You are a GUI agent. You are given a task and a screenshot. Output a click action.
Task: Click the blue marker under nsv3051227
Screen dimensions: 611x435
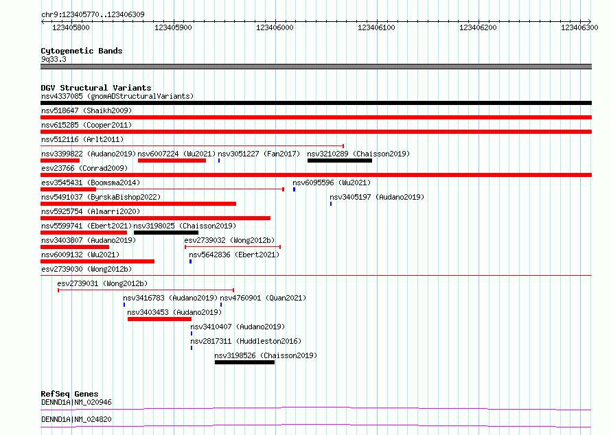(219, 161)
